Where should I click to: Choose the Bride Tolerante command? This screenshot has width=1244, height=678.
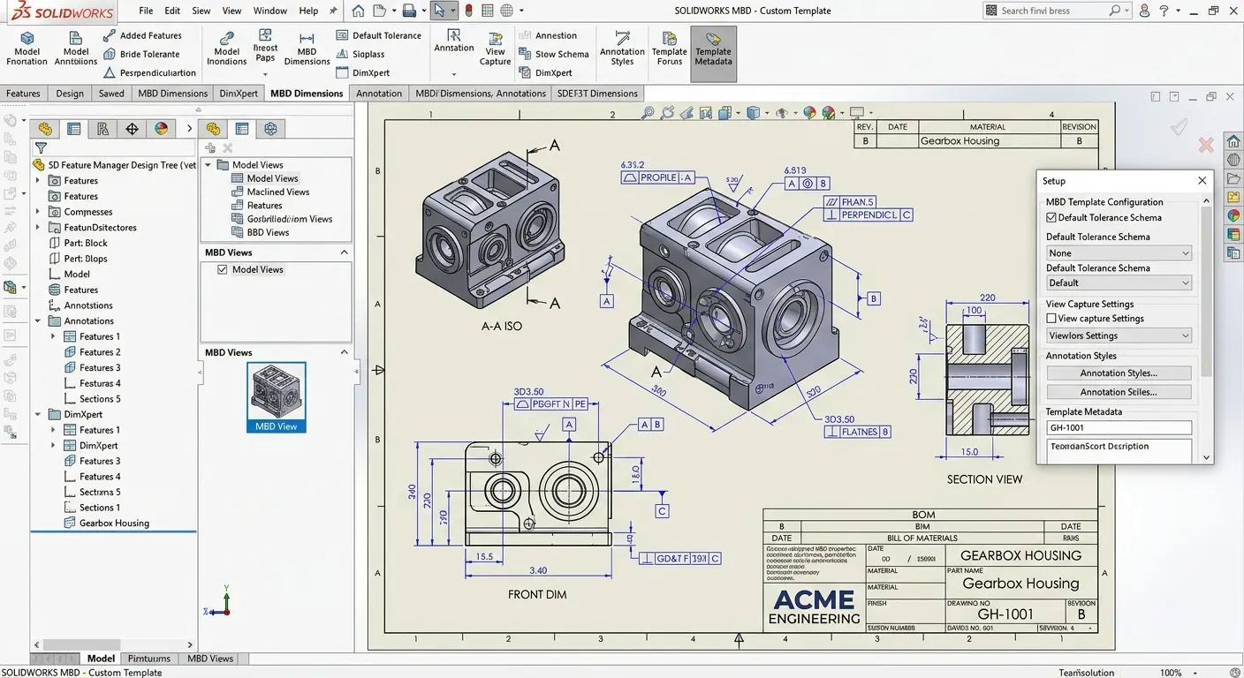[x=141, y=54]
